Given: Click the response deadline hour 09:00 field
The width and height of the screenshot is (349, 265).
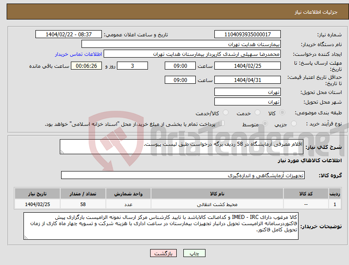Looking at the screenshot, I should click(x=180, y=66).
